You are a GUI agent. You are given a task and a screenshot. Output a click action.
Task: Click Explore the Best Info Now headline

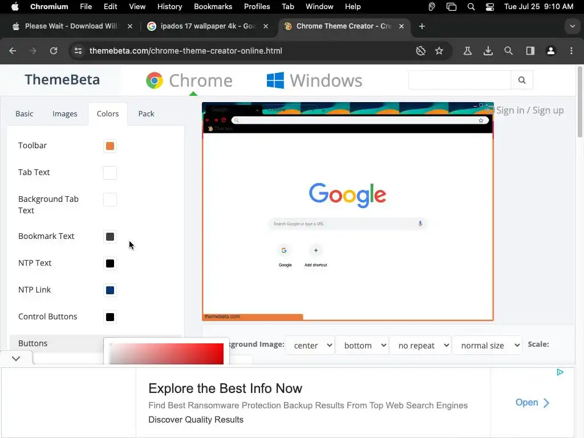(x=225, y=388)
